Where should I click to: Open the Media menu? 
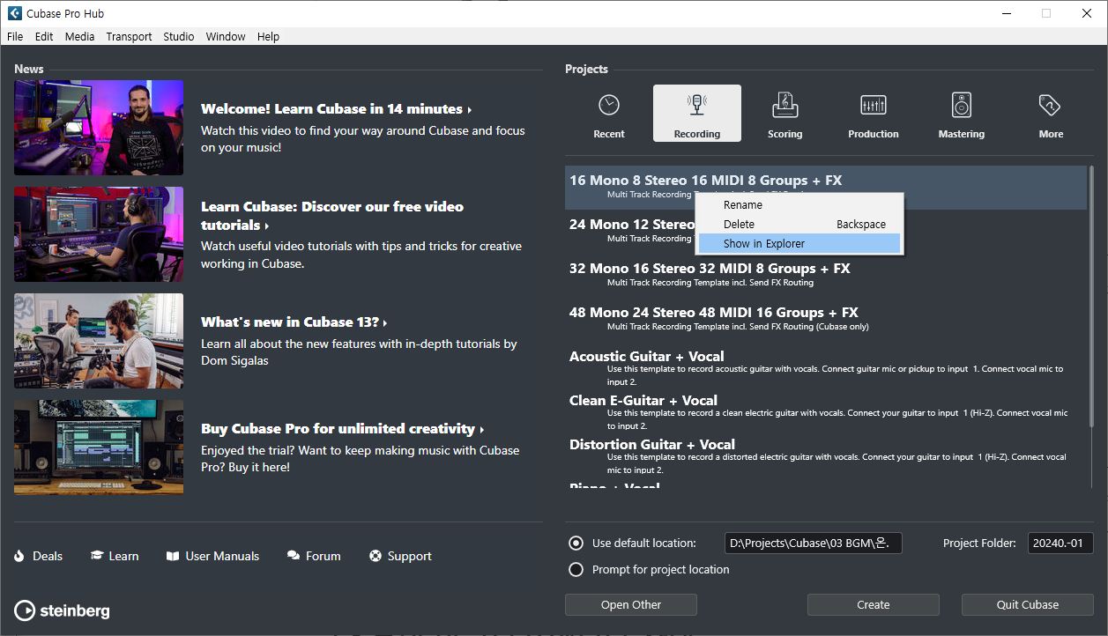pyautogui.click(x=79, y=36)
